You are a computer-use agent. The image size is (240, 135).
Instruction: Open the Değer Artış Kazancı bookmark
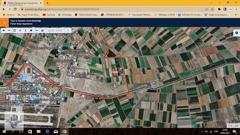click(217, 15)
